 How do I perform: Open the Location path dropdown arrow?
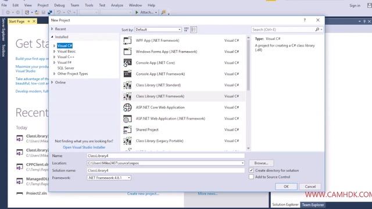242,163
